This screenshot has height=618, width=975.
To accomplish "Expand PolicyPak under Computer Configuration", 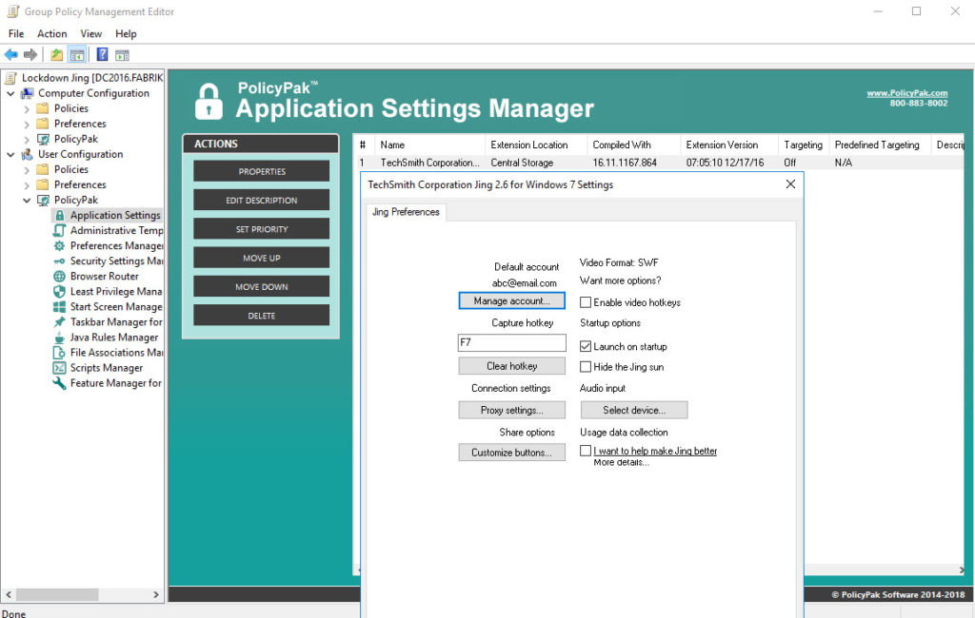I will [27, 139].
